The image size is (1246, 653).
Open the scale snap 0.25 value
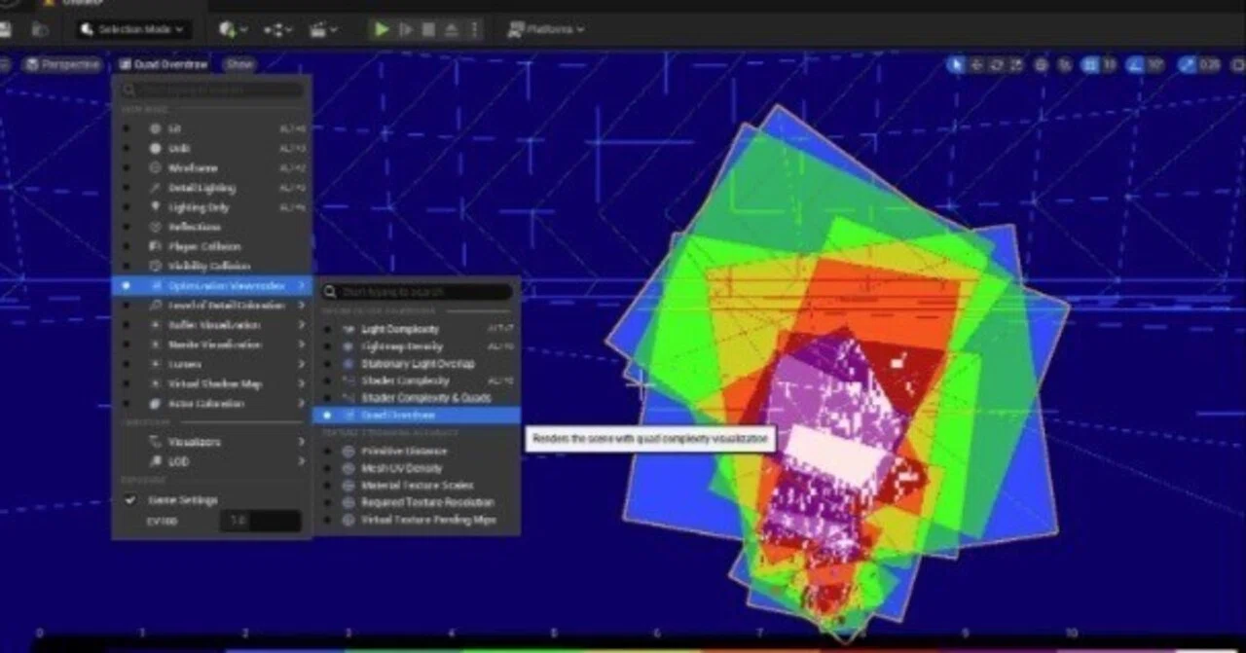tap(1210, 65)
